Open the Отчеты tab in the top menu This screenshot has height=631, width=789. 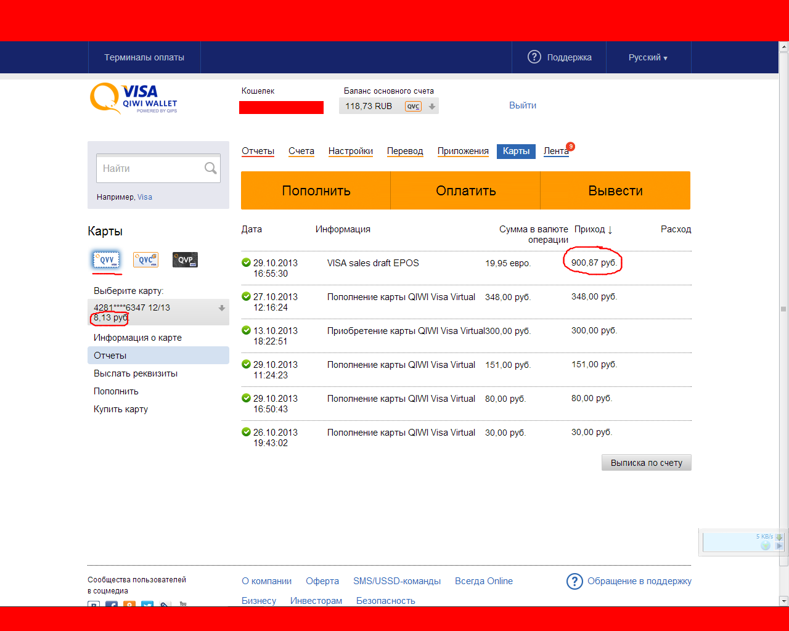pyautogui.click(x=258, y=151)
